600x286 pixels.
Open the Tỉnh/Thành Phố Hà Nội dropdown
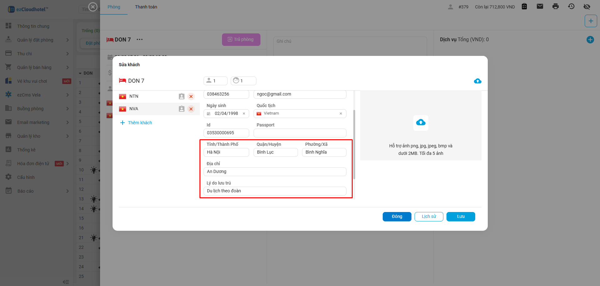pyautogui.click(x=226, y=152)
